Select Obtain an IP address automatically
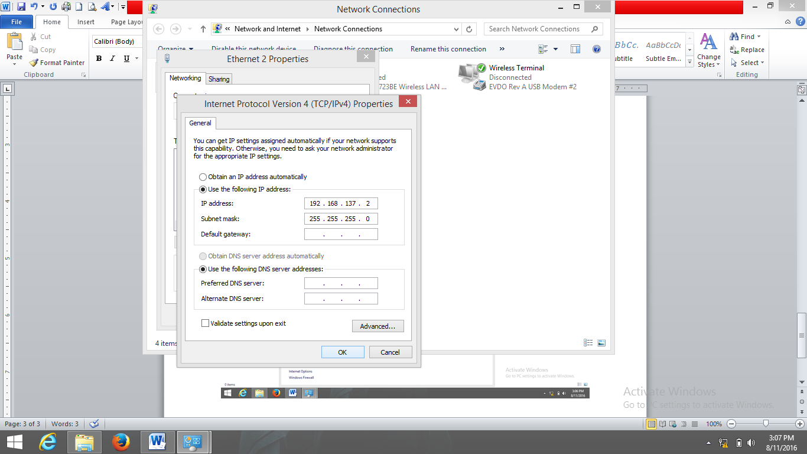This screenshot has width=807, height=454. click(x=203, y=177)
